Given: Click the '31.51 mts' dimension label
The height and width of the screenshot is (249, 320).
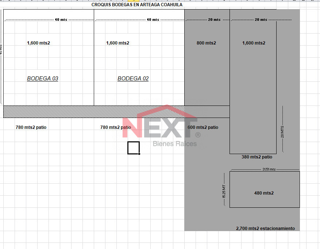Looking at the screenshot, I should coord(269,169).
